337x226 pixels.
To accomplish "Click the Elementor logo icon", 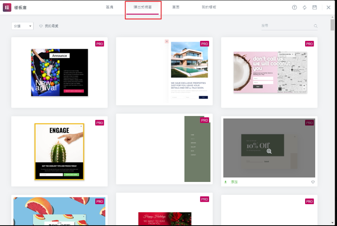I will click(x=7, y=7).
